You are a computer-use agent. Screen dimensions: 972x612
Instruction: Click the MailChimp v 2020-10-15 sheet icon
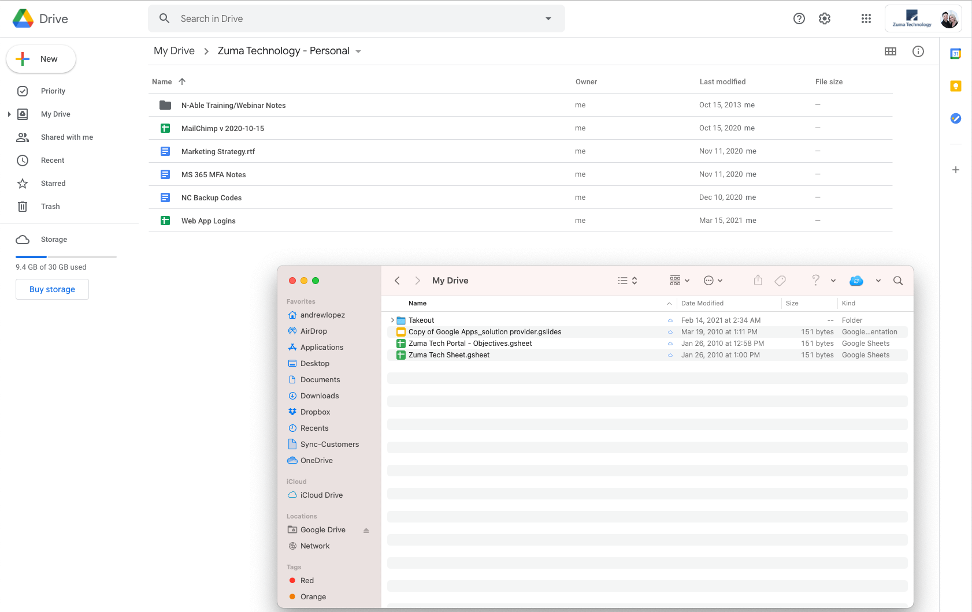tap(165, 128)
